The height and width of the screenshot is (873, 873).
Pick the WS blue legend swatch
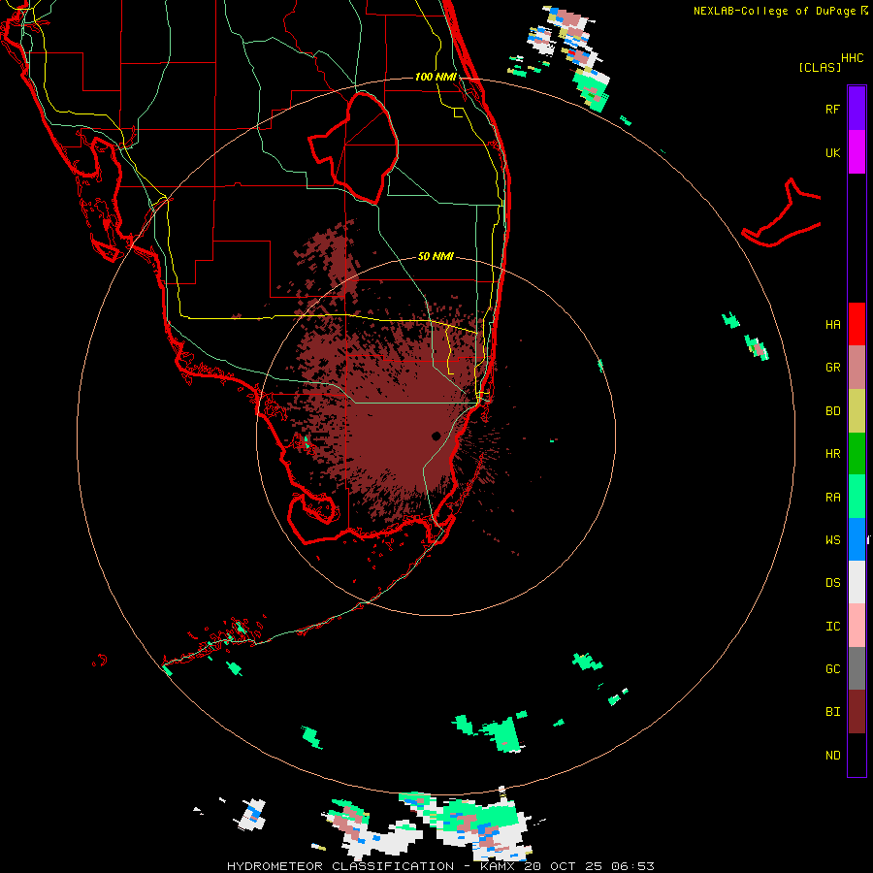pyautogui.click(x=857, y=539)
